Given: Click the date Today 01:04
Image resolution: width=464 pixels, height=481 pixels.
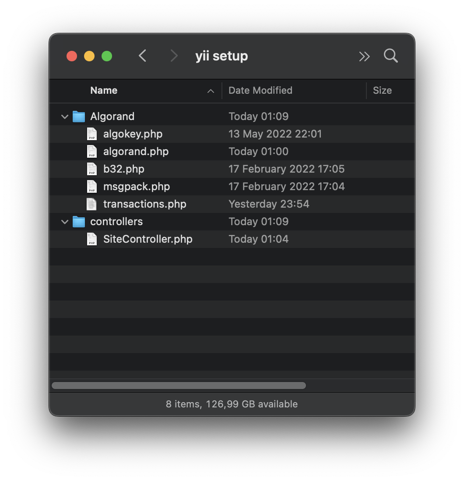Looking at the screenshot, I should (x=259, y=239).
